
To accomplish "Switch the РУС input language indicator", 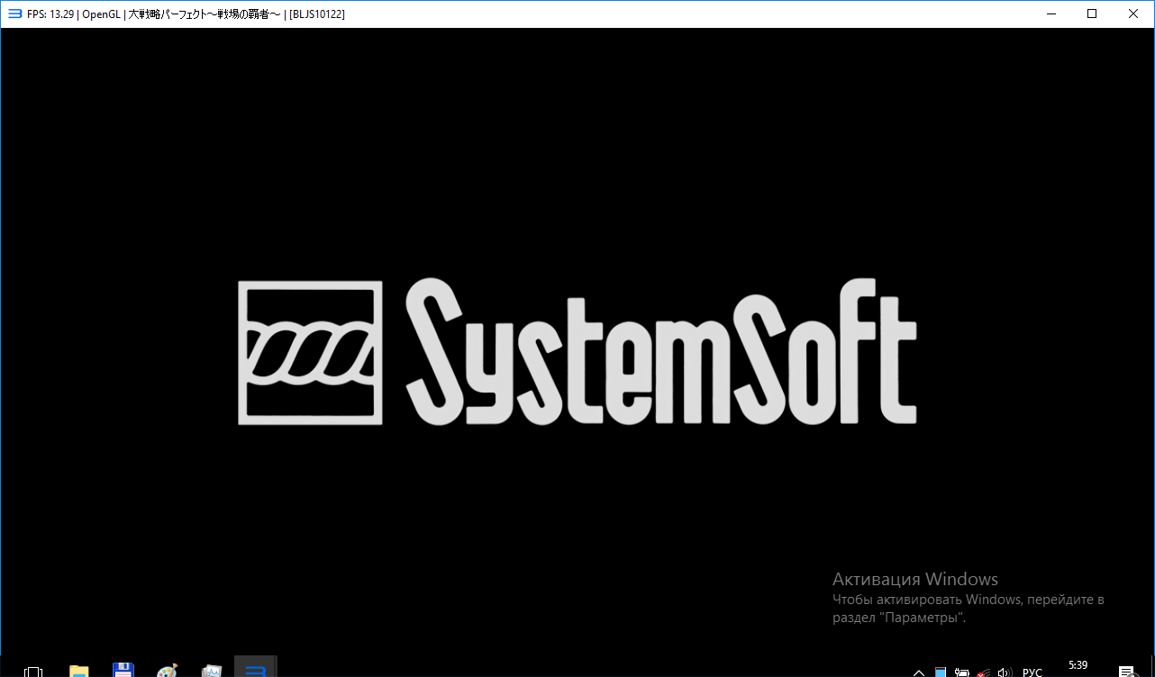I will point(1032,672).
